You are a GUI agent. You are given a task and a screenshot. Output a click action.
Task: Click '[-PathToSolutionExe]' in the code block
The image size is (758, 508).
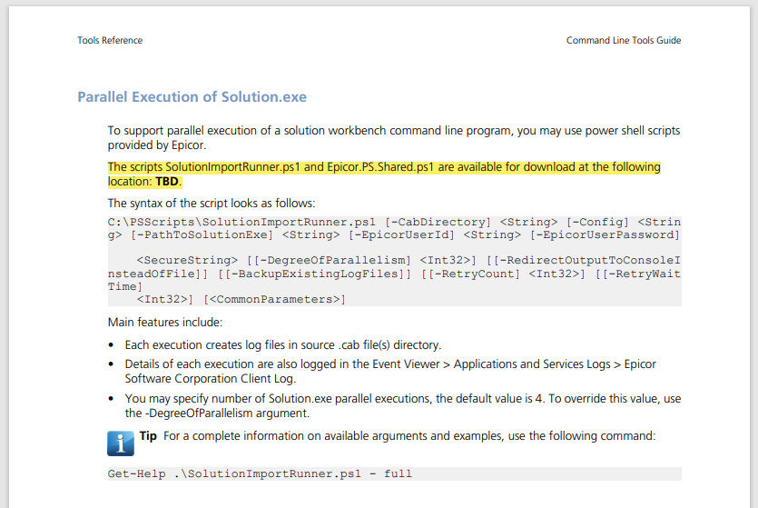(x=202, y=234)
